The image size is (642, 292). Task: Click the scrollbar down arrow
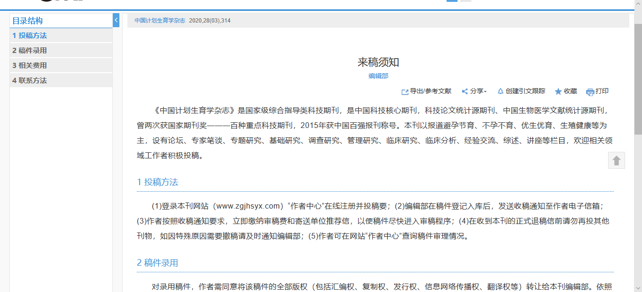pyautogui.click(x=638, y=287)
